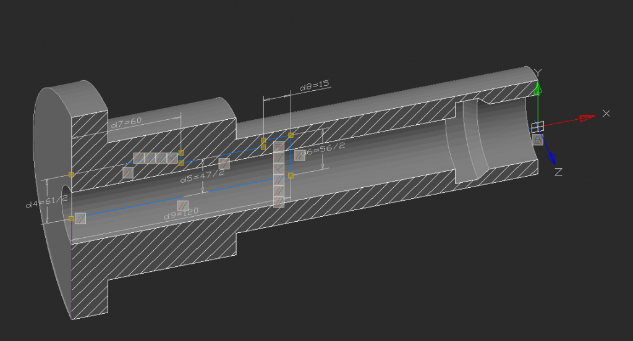Click the green Y axis arrowhead

[x=538, y=88]
